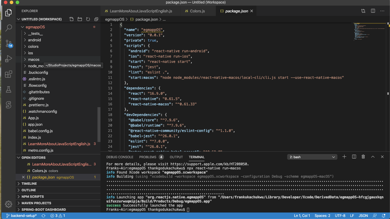Refresh the Explorer file tree
Screen dimensions: 390x219
tap(88, 19)
